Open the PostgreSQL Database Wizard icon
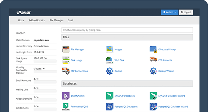The height and width of the screenshot is (112, 208). (x=153, y=107)
